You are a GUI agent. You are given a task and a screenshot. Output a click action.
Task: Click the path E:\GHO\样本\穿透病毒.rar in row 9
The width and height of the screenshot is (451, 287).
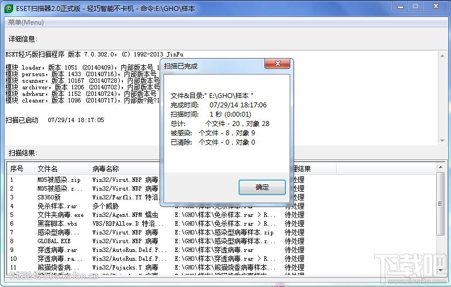214,250
